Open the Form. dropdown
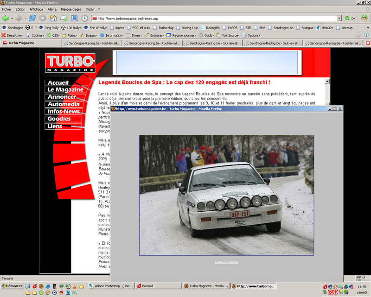The image size is (371, 297). tap(70, 35)
